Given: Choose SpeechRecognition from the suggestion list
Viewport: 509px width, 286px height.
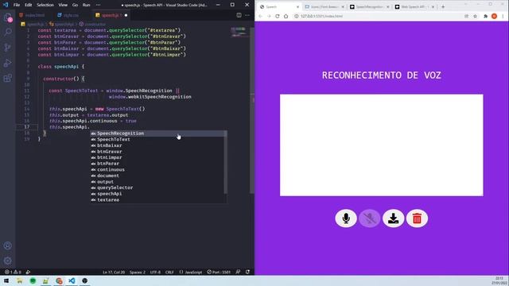Looking at the screenshot, I should coord(158,133).
